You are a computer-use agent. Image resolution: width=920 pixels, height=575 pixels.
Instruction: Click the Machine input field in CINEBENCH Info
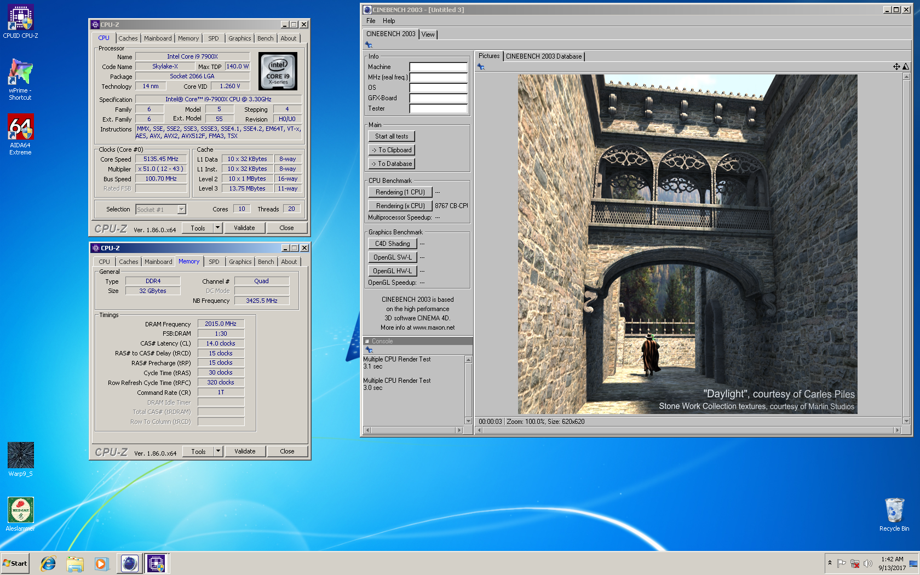(438, 67)
